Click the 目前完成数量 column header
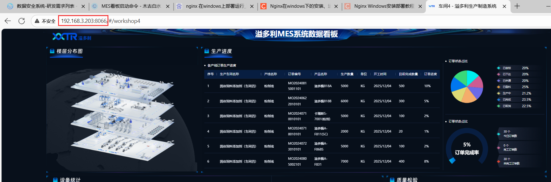Image resolution: width=551 pixels, height=182 pixels. (408, 74)
